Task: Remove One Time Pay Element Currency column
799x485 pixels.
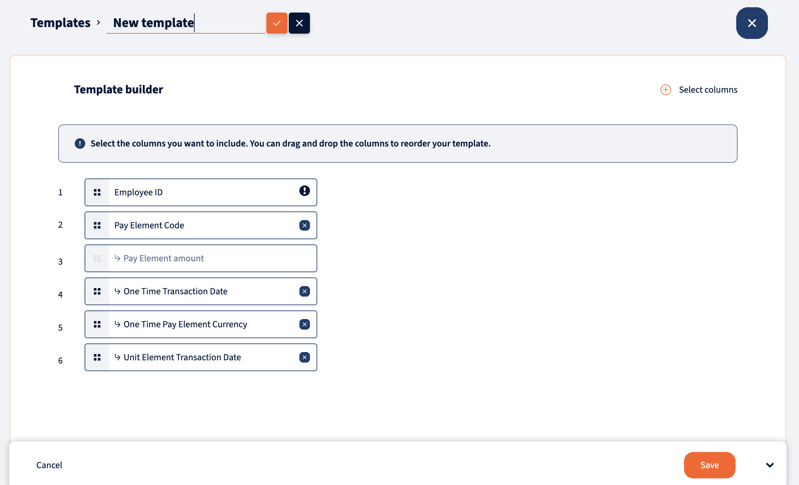Action: [x=304, y=324]
